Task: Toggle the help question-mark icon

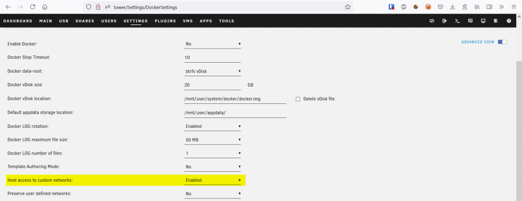Action: pyautogui.click(x=508, y=21)
